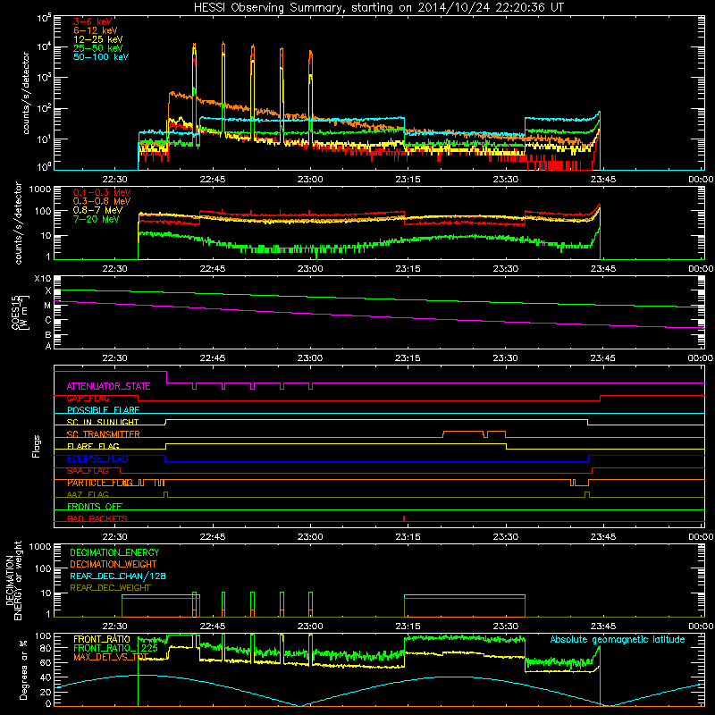Select the yellow FRONT_RATIO legend label
This screenshot has height=715, width=715.
tap(102, 639)
